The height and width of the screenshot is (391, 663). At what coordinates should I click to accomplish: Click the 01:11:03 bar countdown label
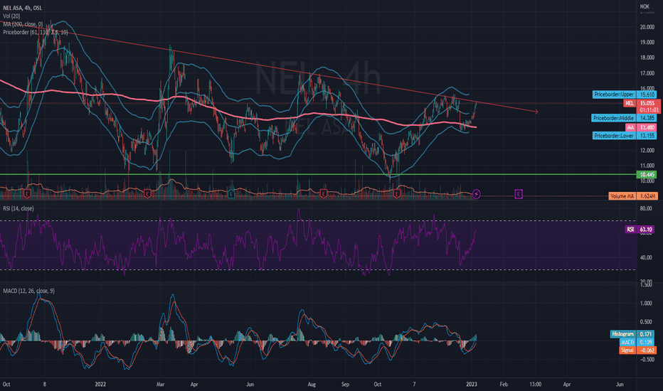point(649,110)
